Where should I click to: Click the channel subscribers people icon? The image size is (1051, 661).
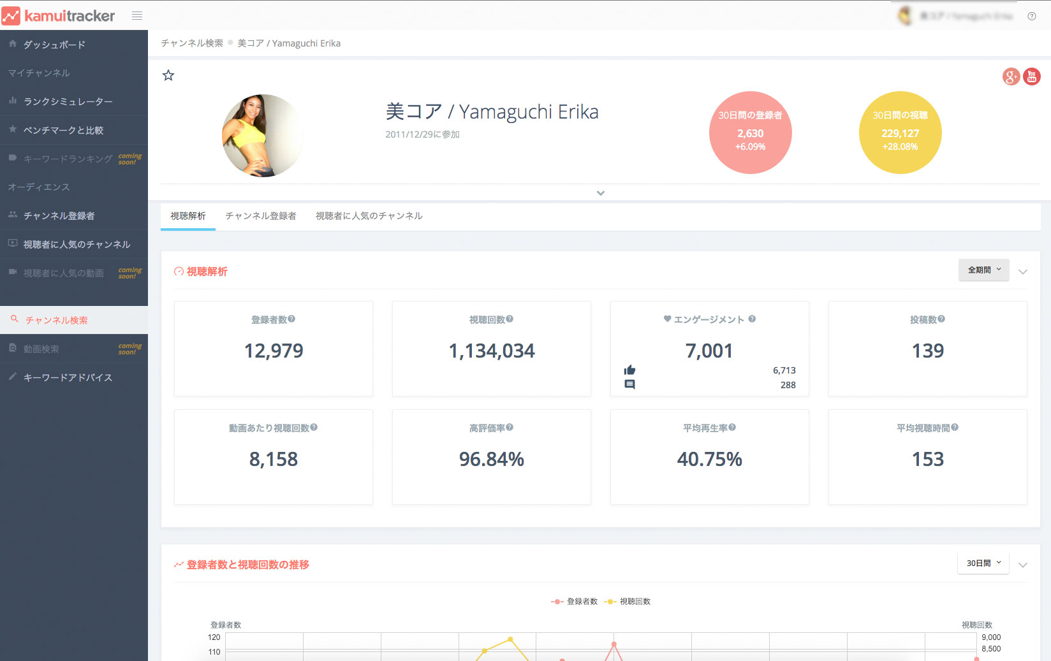[x=13, y=215]
